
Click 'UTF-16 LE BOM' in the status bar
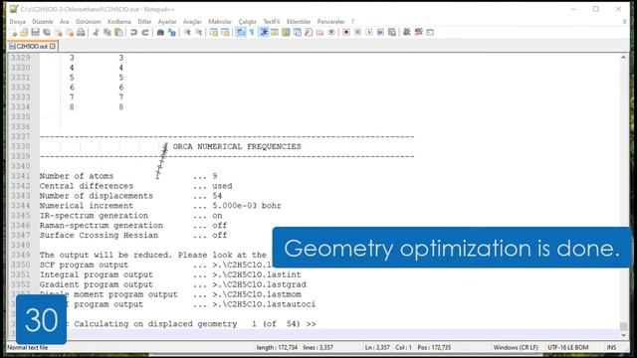pyautogui.click(x=568, y=347)
